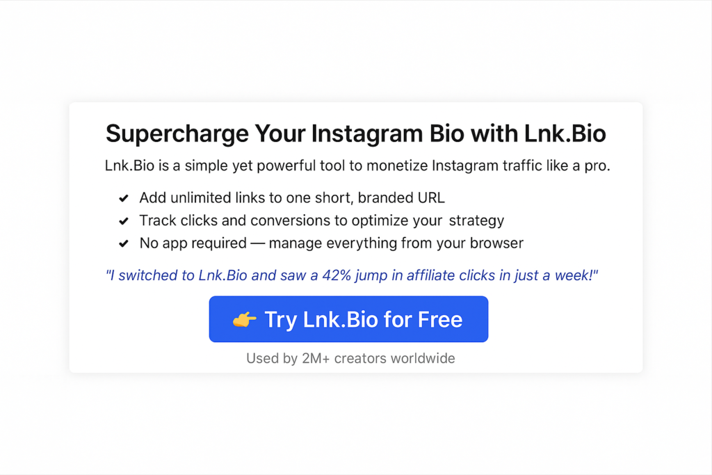The image size is (712, 475).
Task: Click the Lnk.Bio intro sentence below heading
Action: pos(357,166)
